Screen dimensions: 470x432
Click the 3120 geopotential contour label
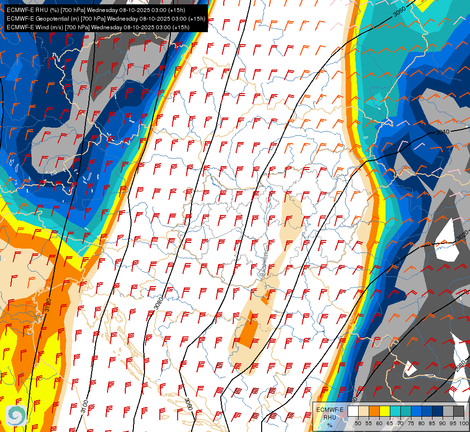(x=48, y=305)
